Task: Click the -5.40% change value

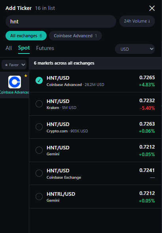Action: [147, 108]
